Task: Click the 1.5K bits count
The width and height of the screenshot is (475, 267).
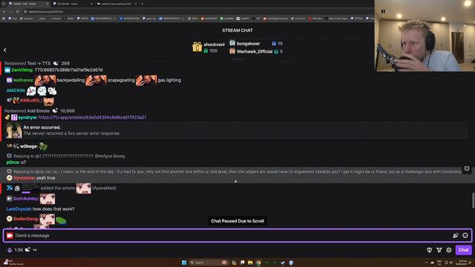Action: point(19,250)
